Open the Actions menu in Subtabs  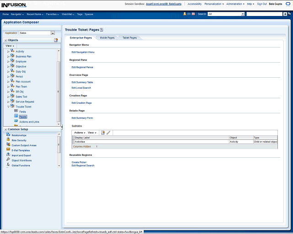click(x=80, y=133)
